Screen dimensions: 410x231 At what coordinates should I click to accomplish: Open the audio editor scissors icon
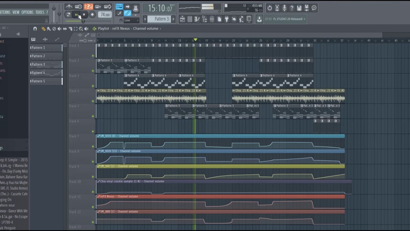click(277, 8)
